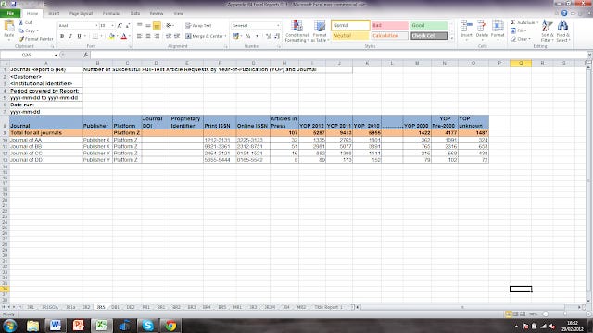Open the font name dropdown
593x333 pixels.
pos(96,25)
